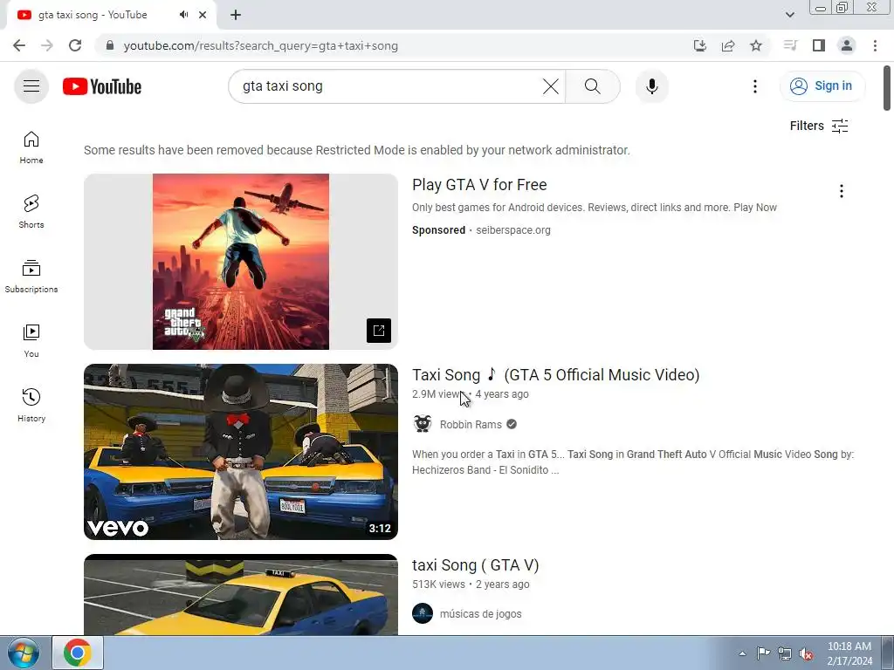Image resolution: width=894 pixels, height=670 pixels.
Task: Go to YouTube home via logo
Action: point(102,86)
